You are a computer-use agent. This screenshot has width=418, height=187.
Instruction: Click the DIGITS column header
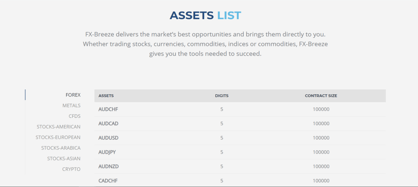coord(222,96)
